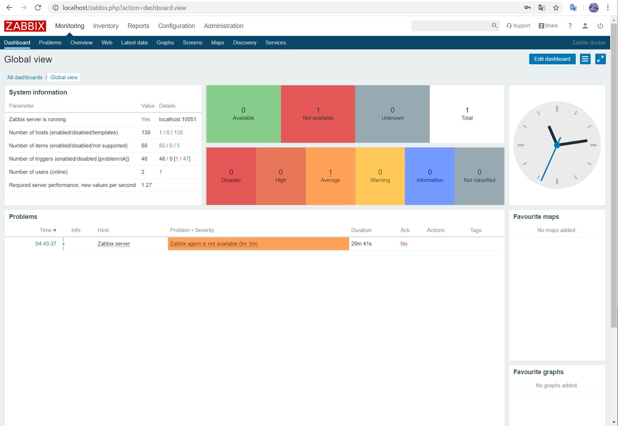The width and height of the screenshot is (618, 426).
Task: Click the High severity tile
Action: click(x=281, y=176)
